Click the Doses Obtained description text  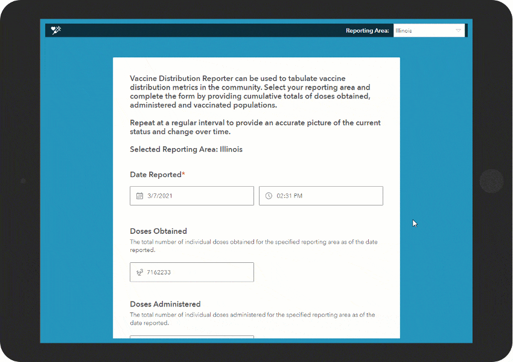pos(253,246)
